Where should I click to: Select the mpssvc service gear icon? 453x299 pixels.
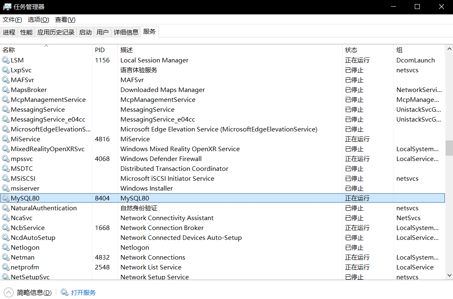(x=6, y=159)
